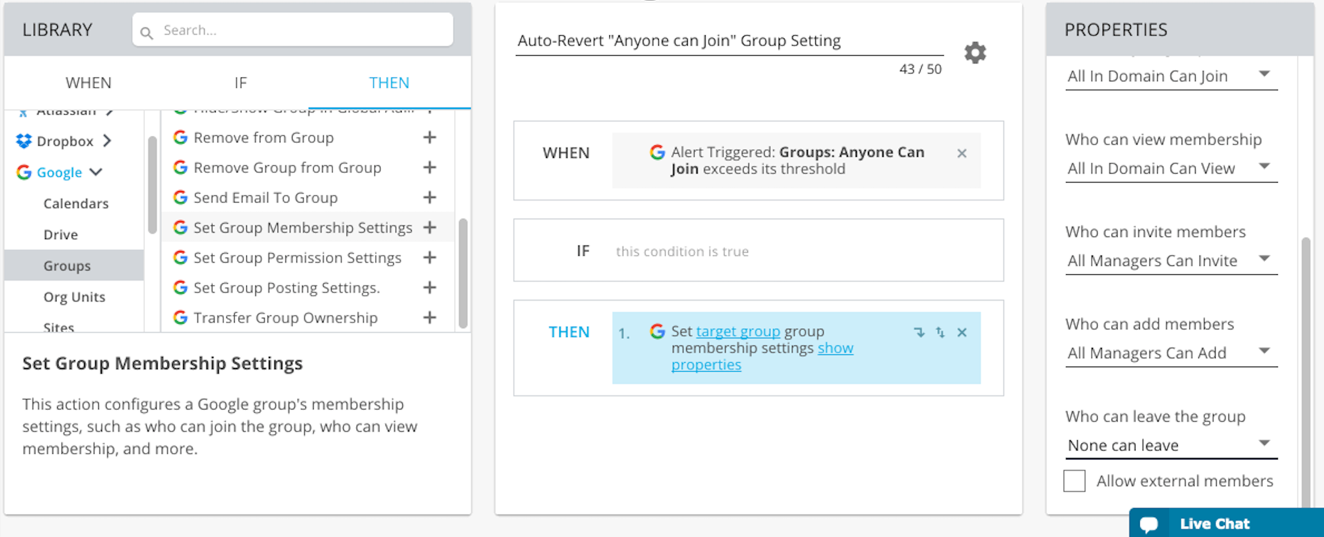The width and height of the screenshot is (1324, 537).
Task: Click Google icon beside Send Email To Group
Action: pos(180,197)
